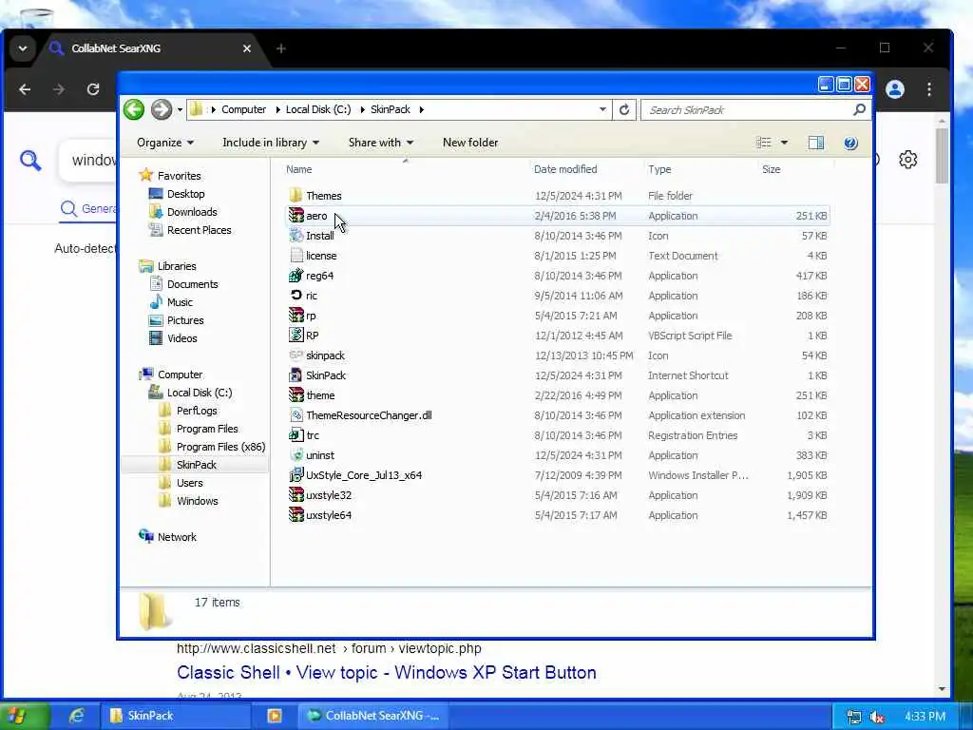Screen dimensions: 973x730
Task: Change the view layout icon
Action: coord(763,143)
